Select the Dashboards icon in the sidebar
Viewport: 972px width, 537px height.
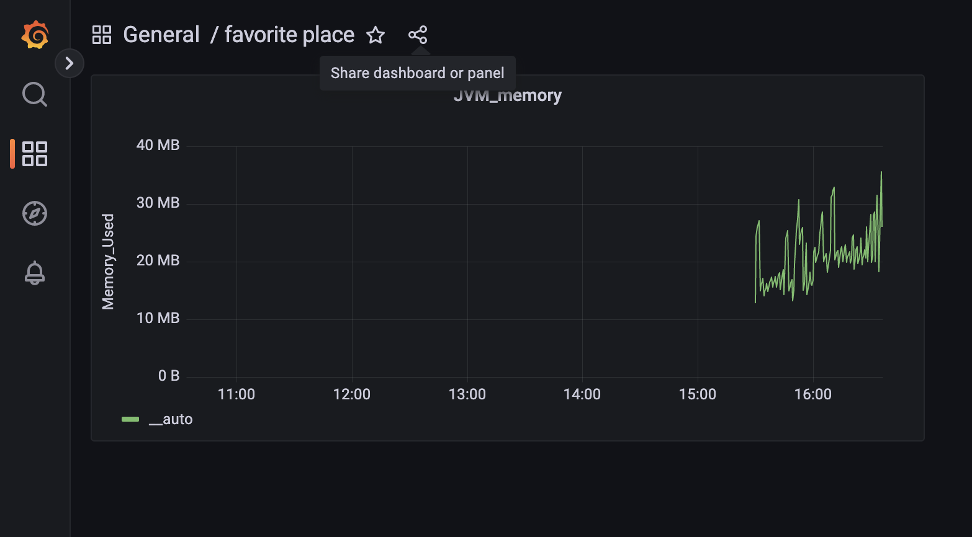34,154
